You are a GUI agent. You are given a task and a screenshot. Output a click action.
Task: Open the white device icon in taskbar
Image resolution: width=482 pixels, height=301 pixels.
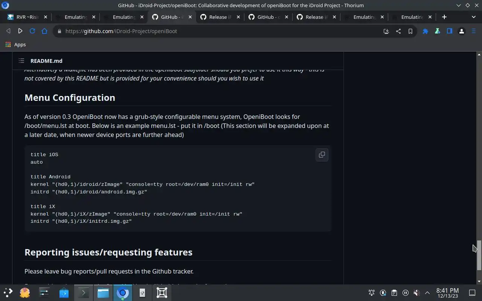point(142,293)
